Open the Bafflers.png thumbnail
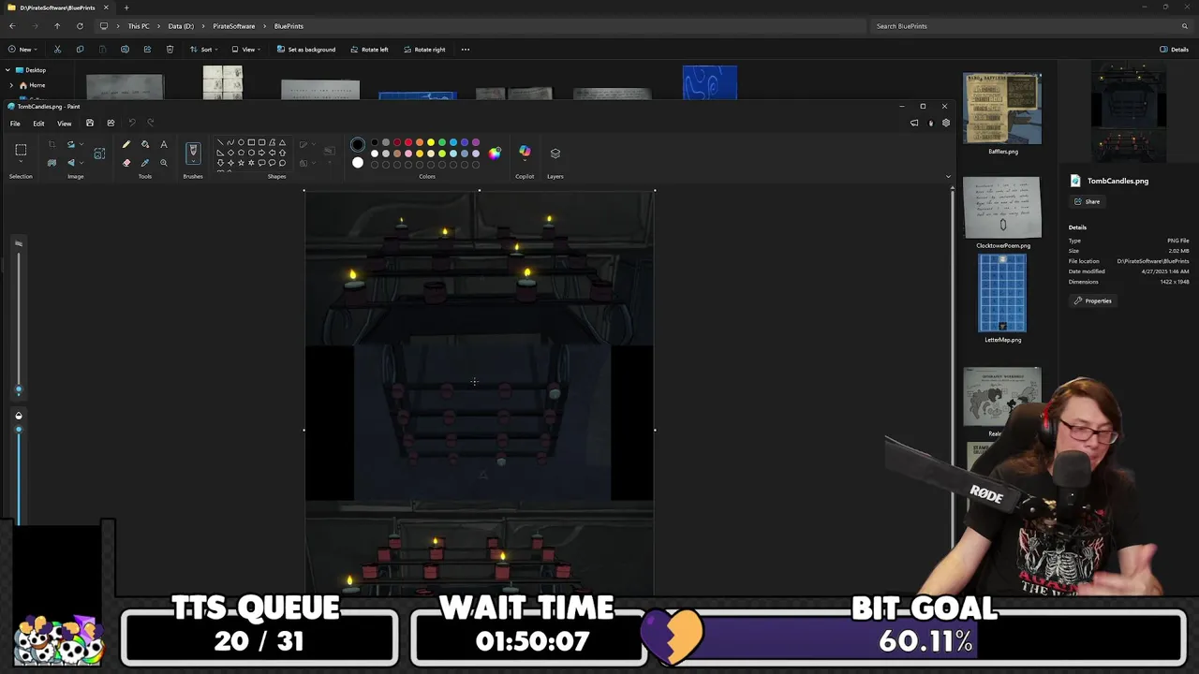The height and width of the screenshot is (674, 1199). (1002, 109)
